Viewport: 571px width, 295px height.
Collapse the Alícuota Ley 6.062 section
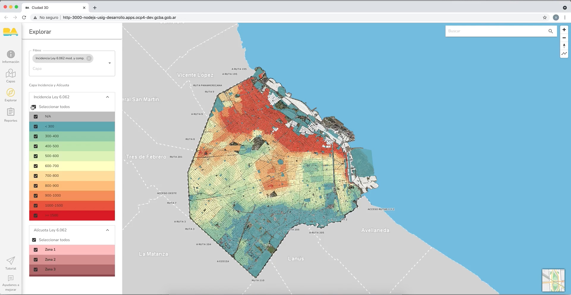pyautogui.click(x=107, y=230)
